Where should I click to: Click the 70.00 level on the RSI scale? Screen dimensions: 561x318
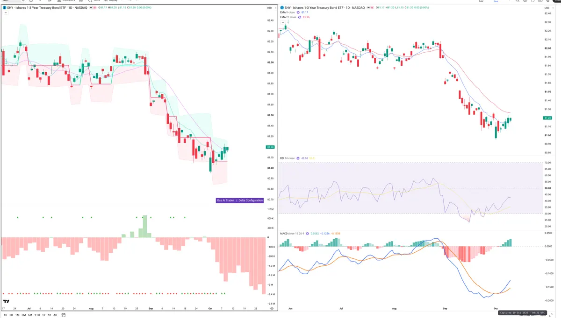pyautogui.click(x=548, y=163)
